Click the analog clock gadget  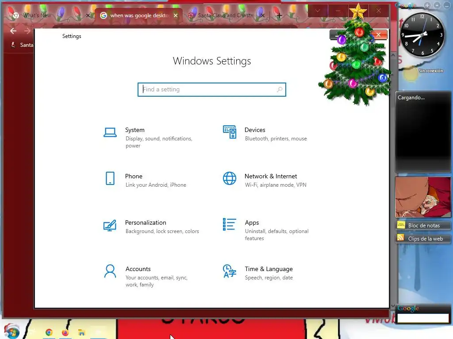pos(422,34)
